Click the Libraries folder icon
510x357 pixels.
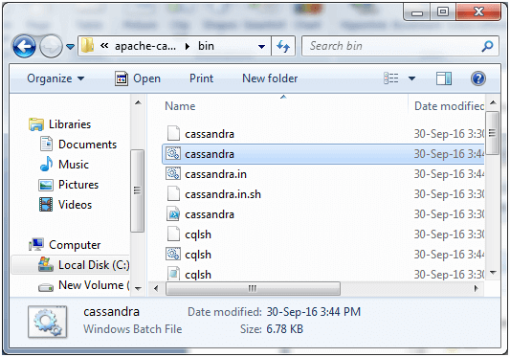pyautogui.click(x=36, y=124)
